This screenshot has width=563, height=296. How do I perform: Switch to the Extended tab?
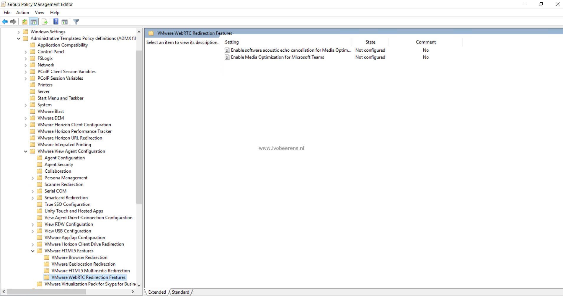[x=157, y=292]
